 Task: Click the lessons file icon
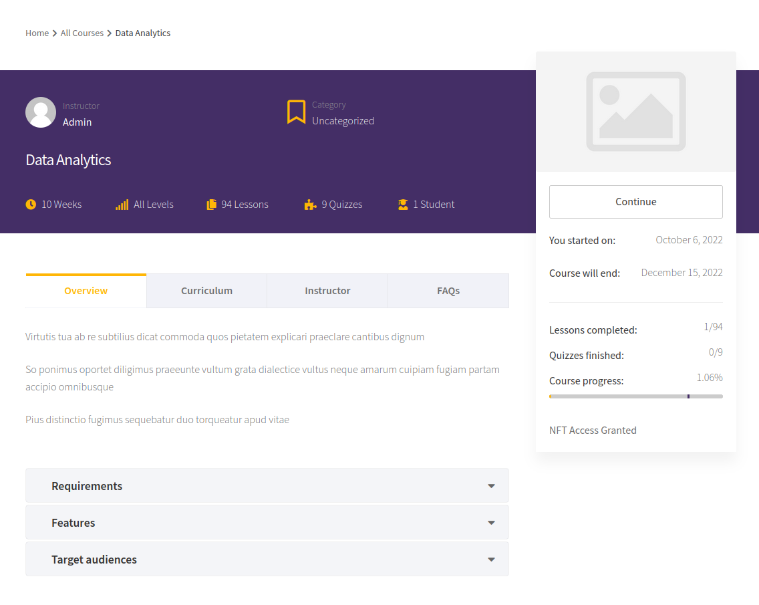(x=212, y=205)
